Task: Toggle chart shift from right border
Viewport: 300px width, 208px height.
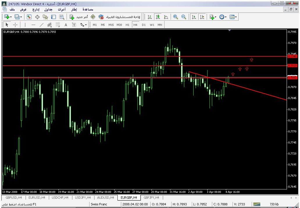Action: pos(202,17)
